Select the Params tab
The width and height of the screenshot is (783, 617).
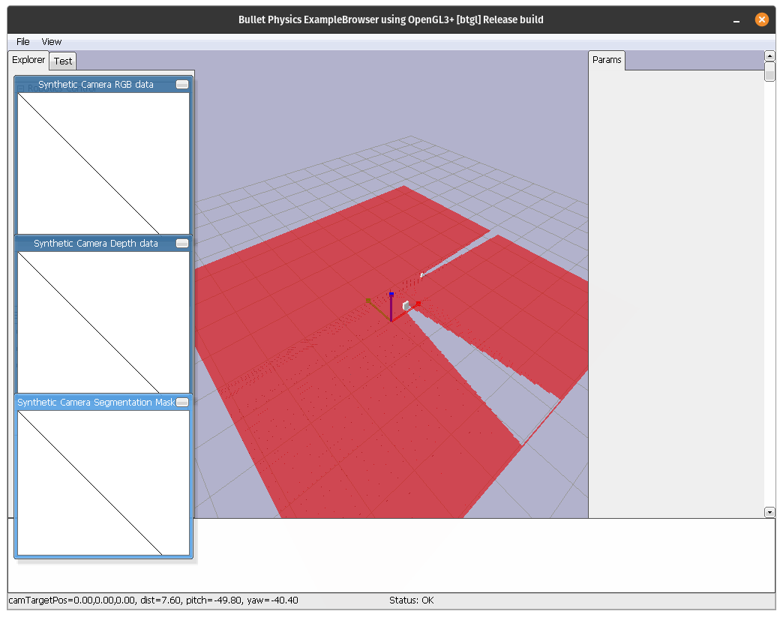click(607, 60)
